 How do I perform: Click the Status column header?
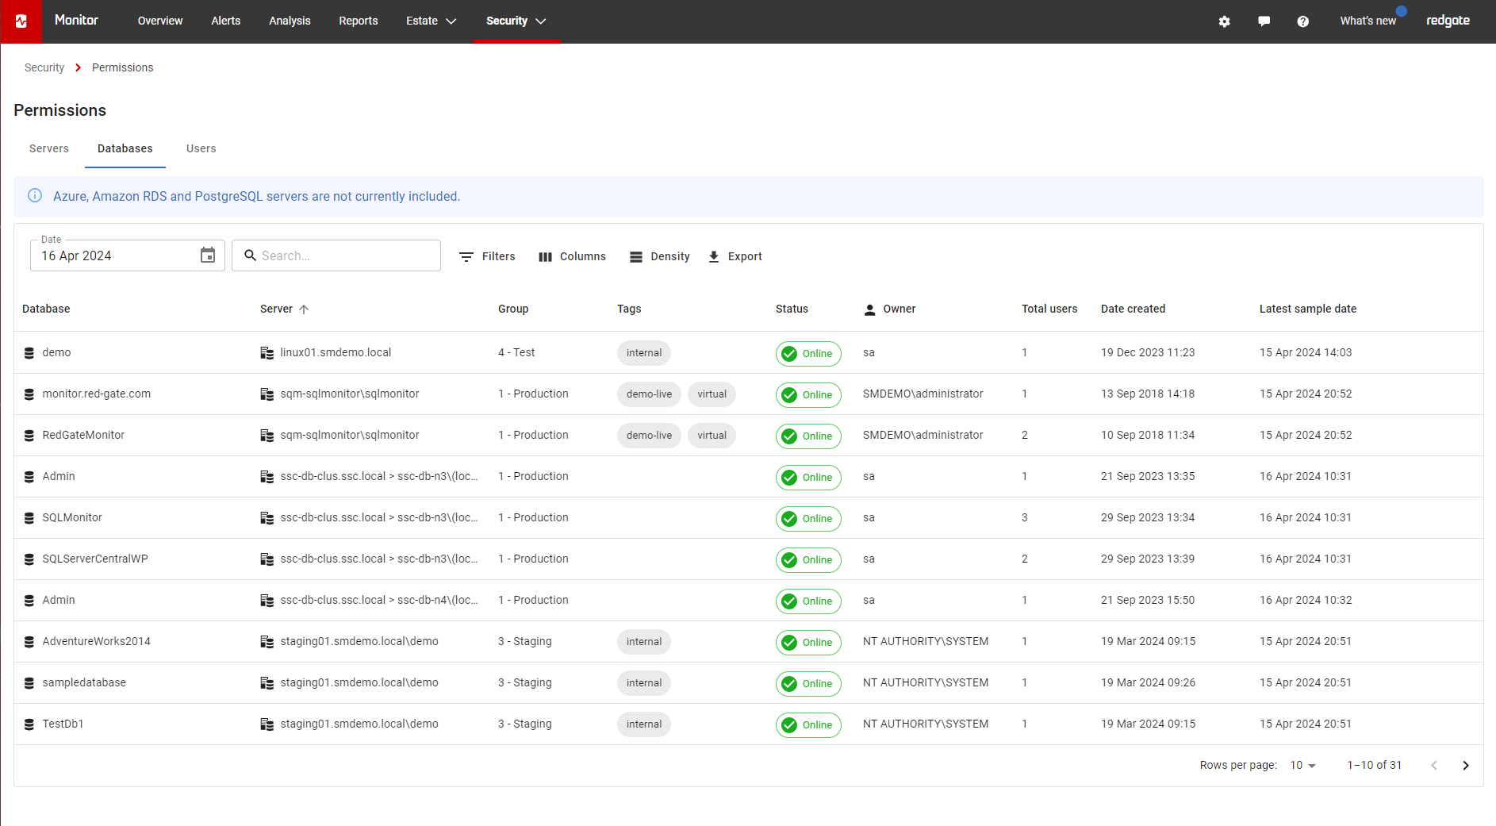point(792,309)
